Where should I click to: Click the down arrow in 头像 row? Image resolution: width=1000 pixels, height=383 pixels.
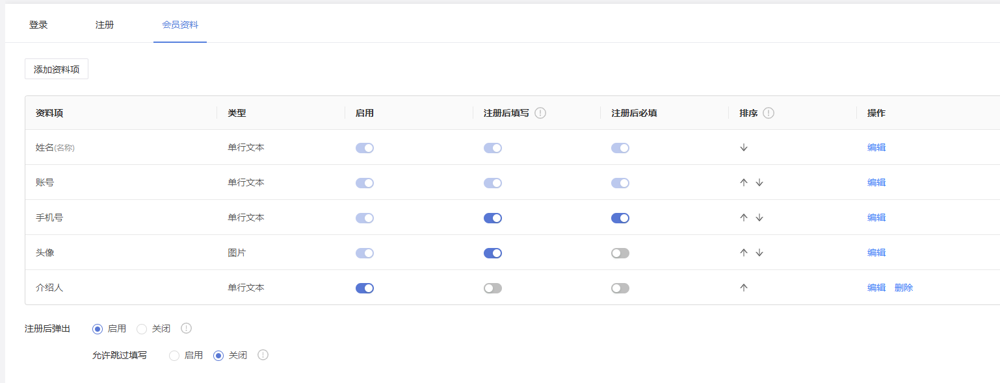click(759, 253)
